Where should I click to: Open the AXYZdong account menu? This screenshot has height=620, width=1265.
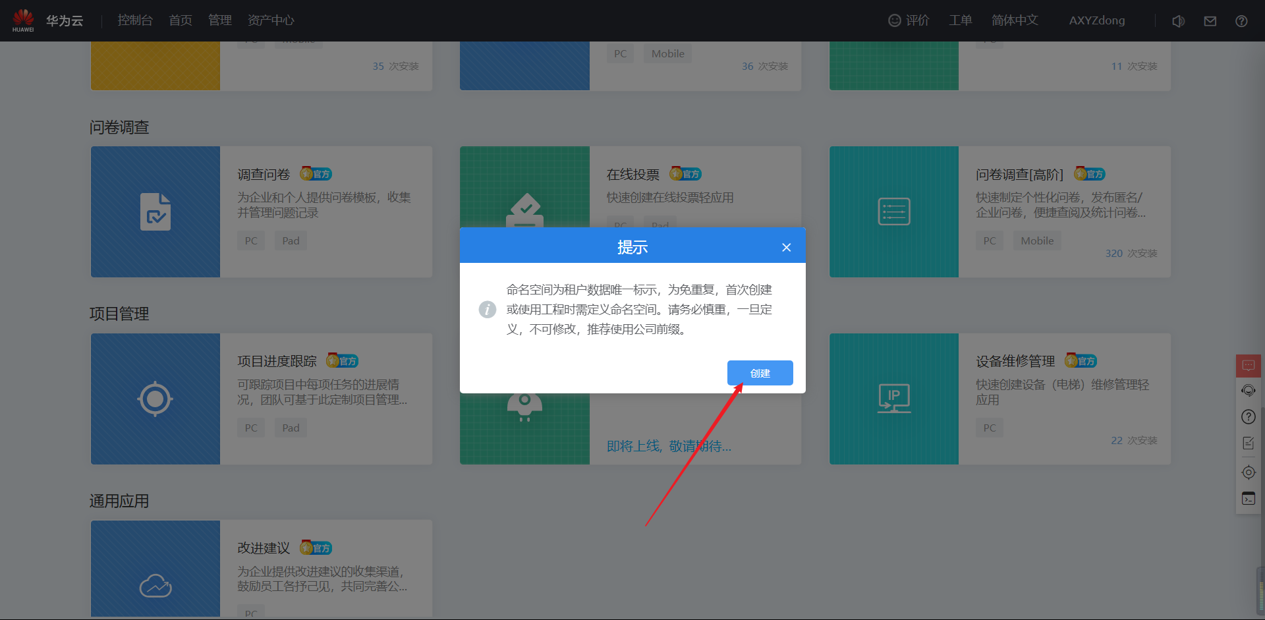tap(1097, 20)
